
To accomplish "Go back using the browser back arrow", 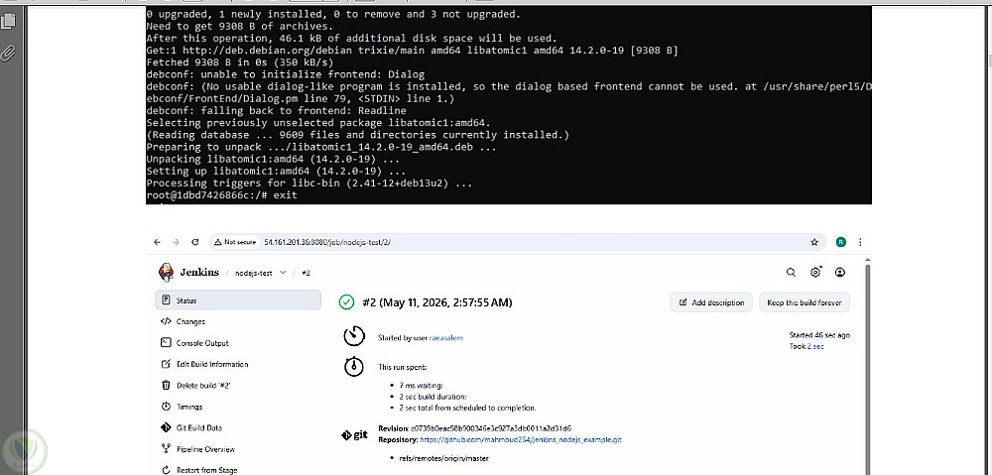I will coord(158,242).
